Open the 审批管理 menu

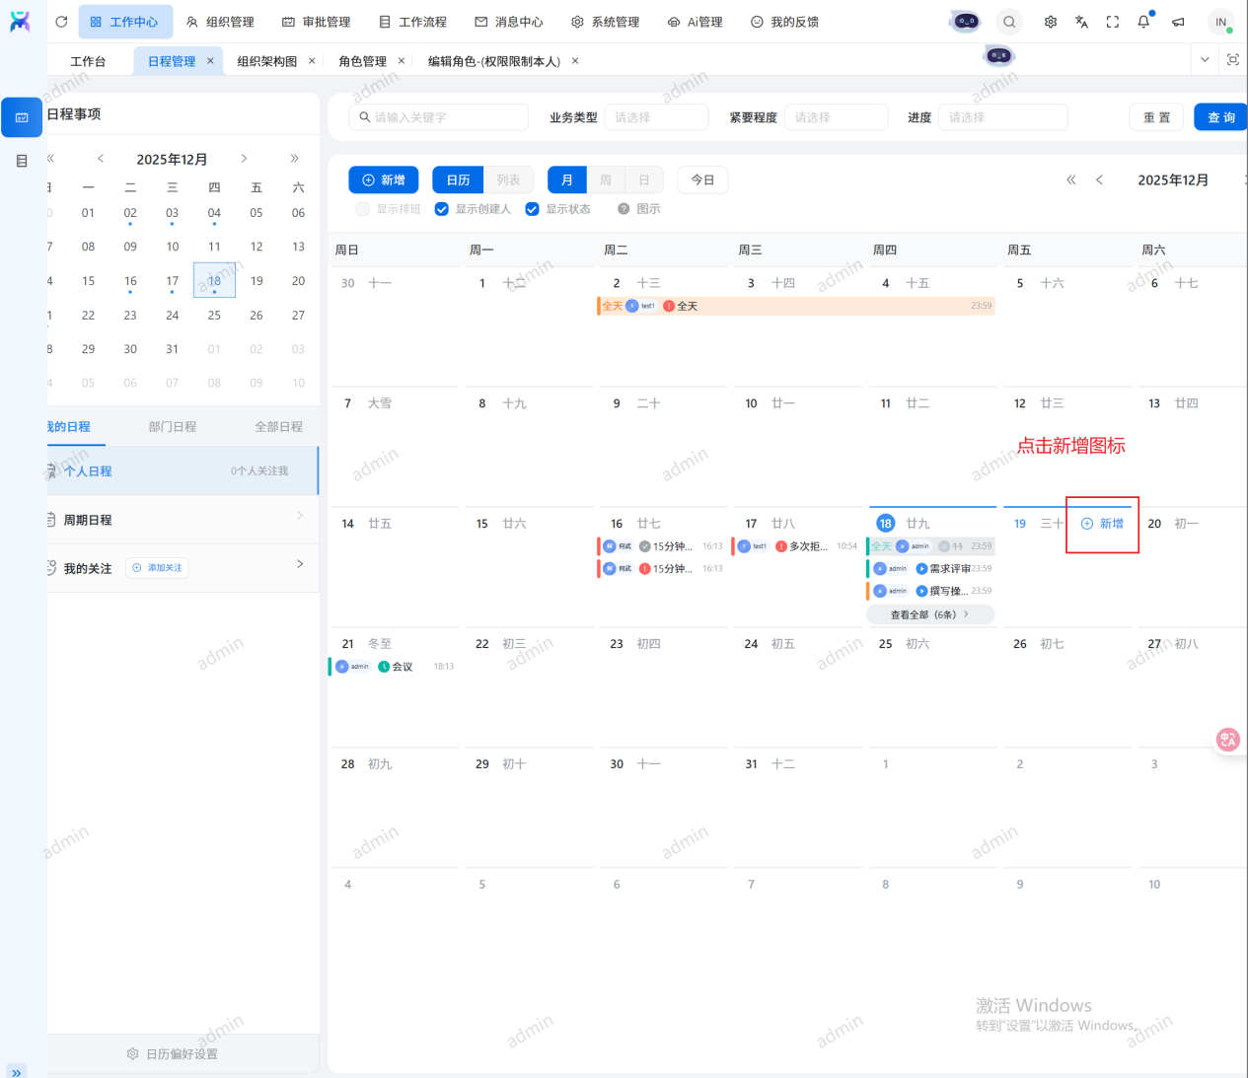pos(316,22)
